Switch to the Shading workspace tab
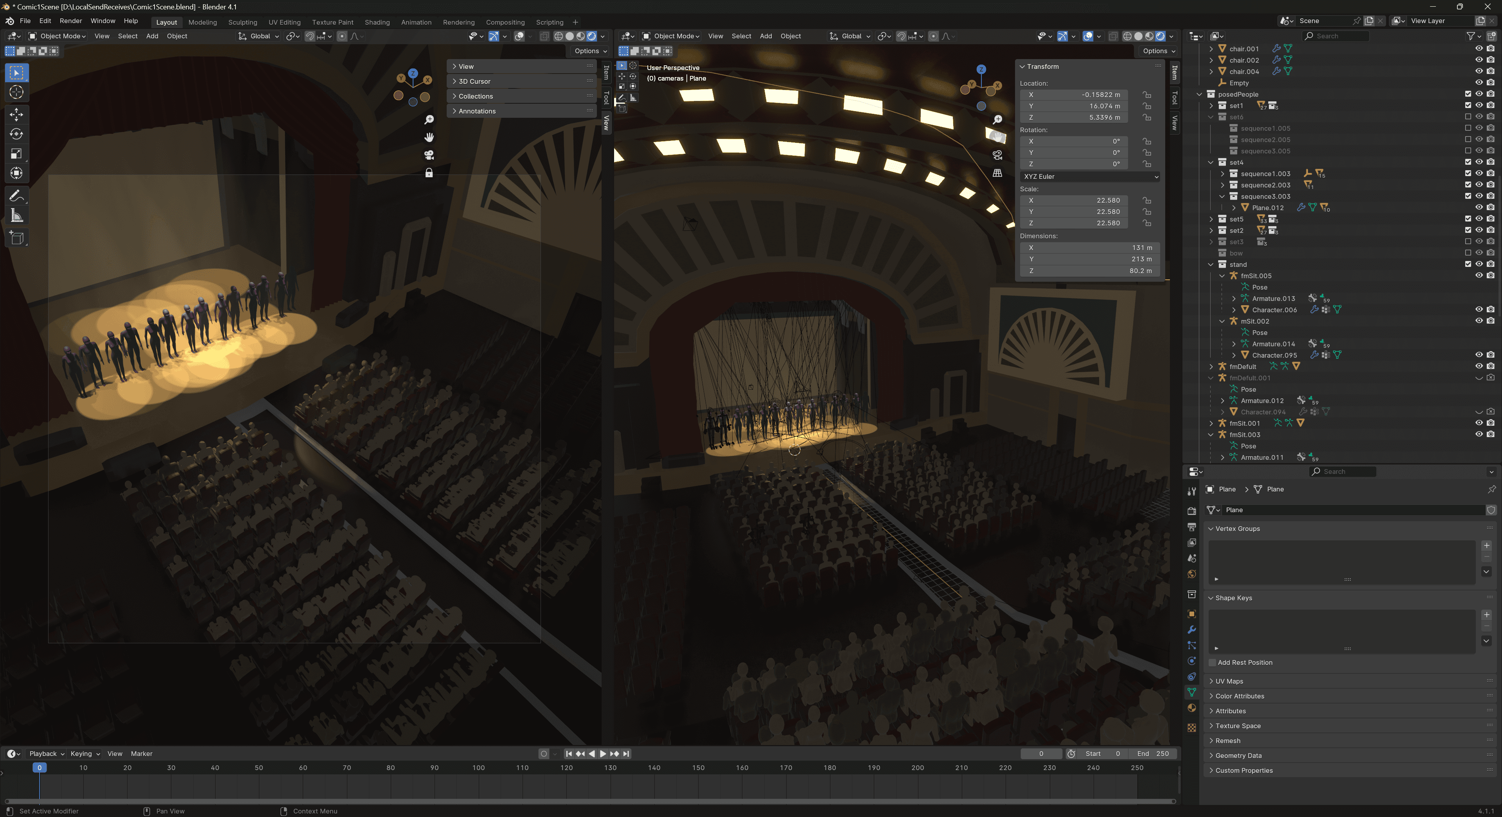 point(377,22)
